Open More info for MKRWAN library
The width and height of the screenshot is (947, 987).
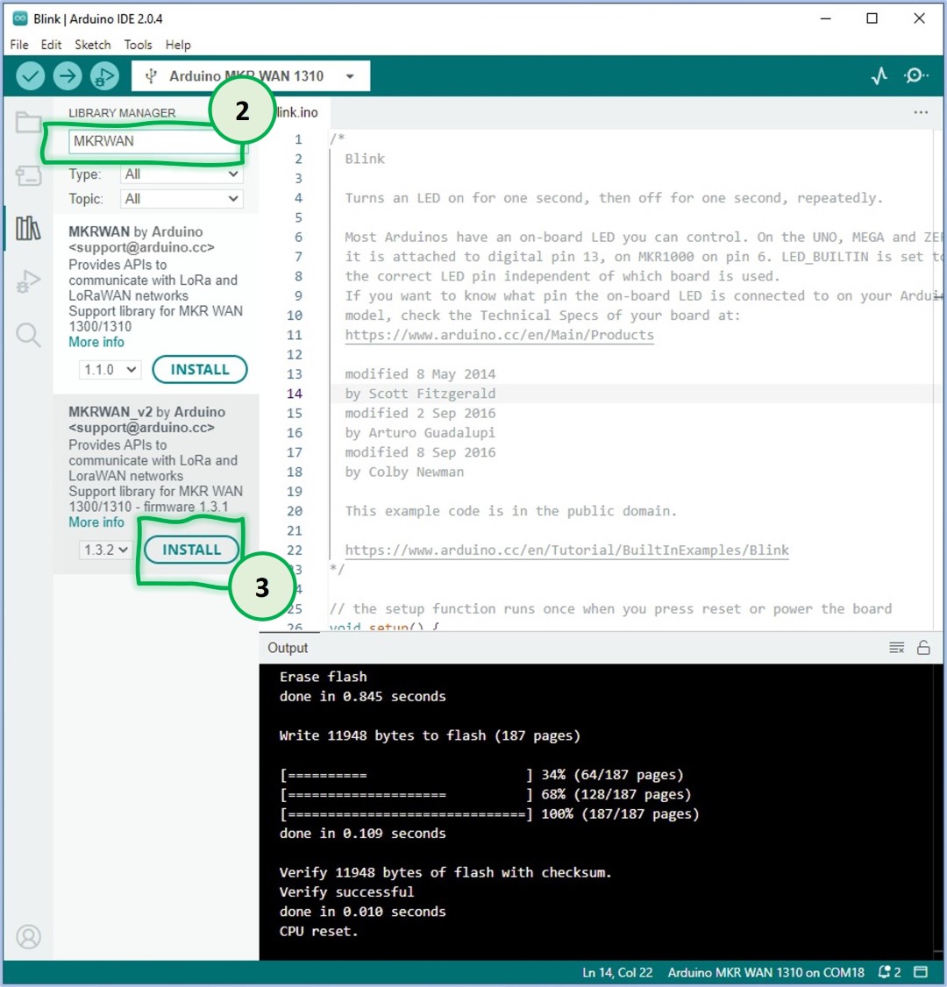tap(96, 342)
